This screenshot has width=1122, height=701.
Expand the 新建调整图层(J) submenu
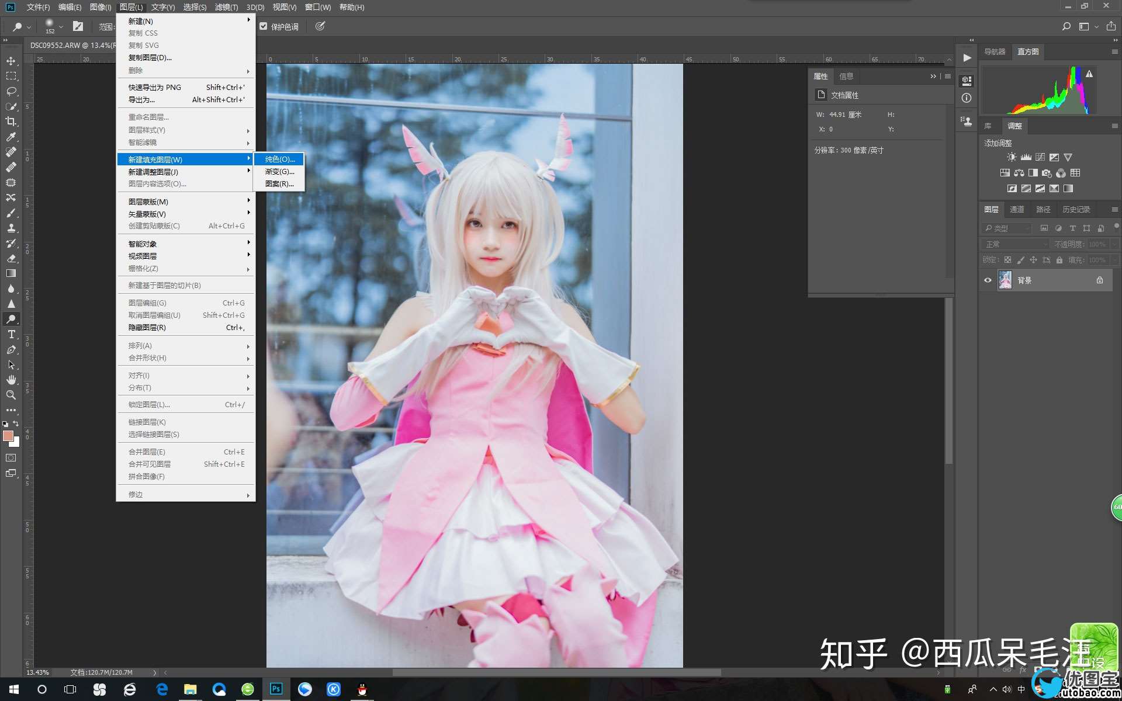coord(185,172)
